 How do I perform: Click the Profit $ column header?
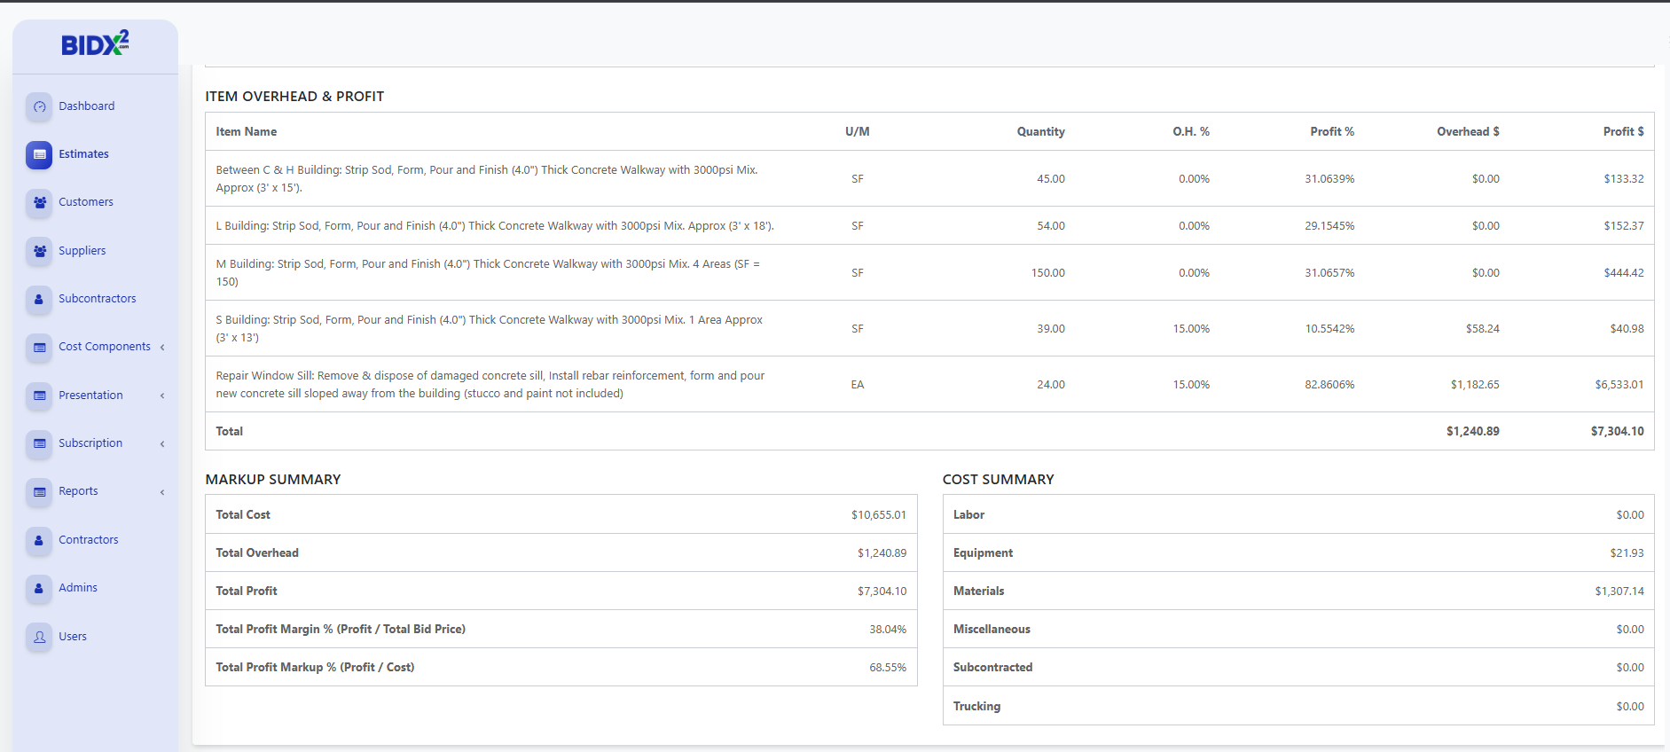[1622, 131]
